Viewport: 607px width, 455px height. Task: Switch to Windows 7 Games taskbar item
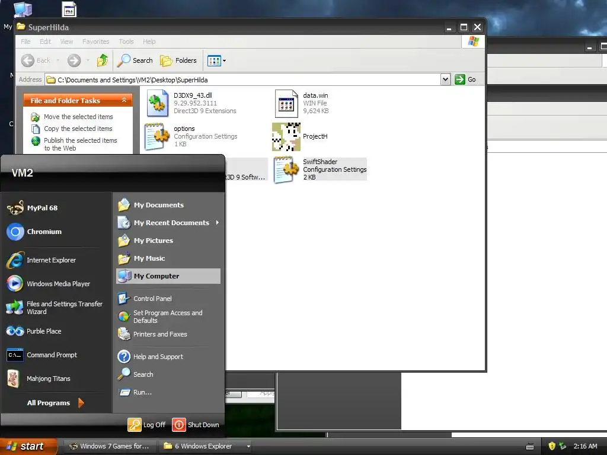(110, 446)
